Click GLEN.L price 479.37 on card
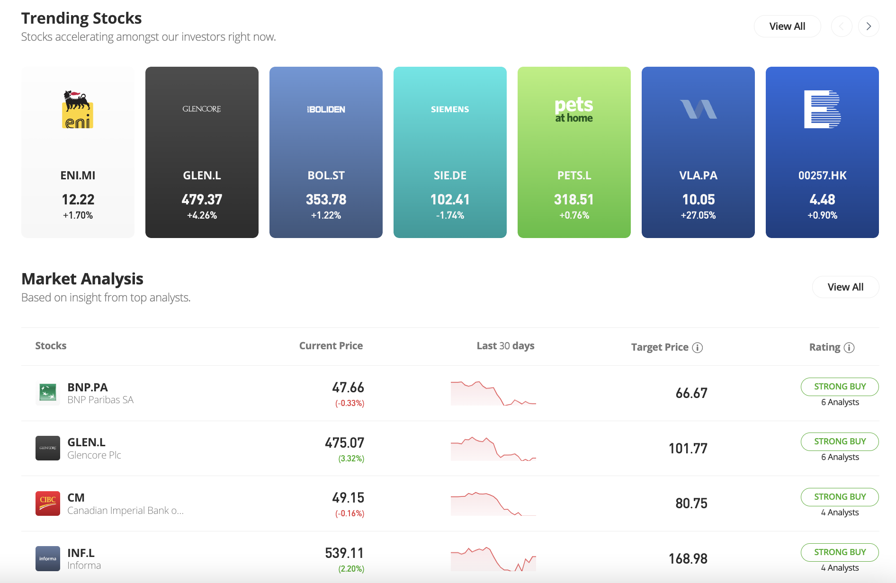The width and height of the screenshot is (896, 583). [202, 200]
